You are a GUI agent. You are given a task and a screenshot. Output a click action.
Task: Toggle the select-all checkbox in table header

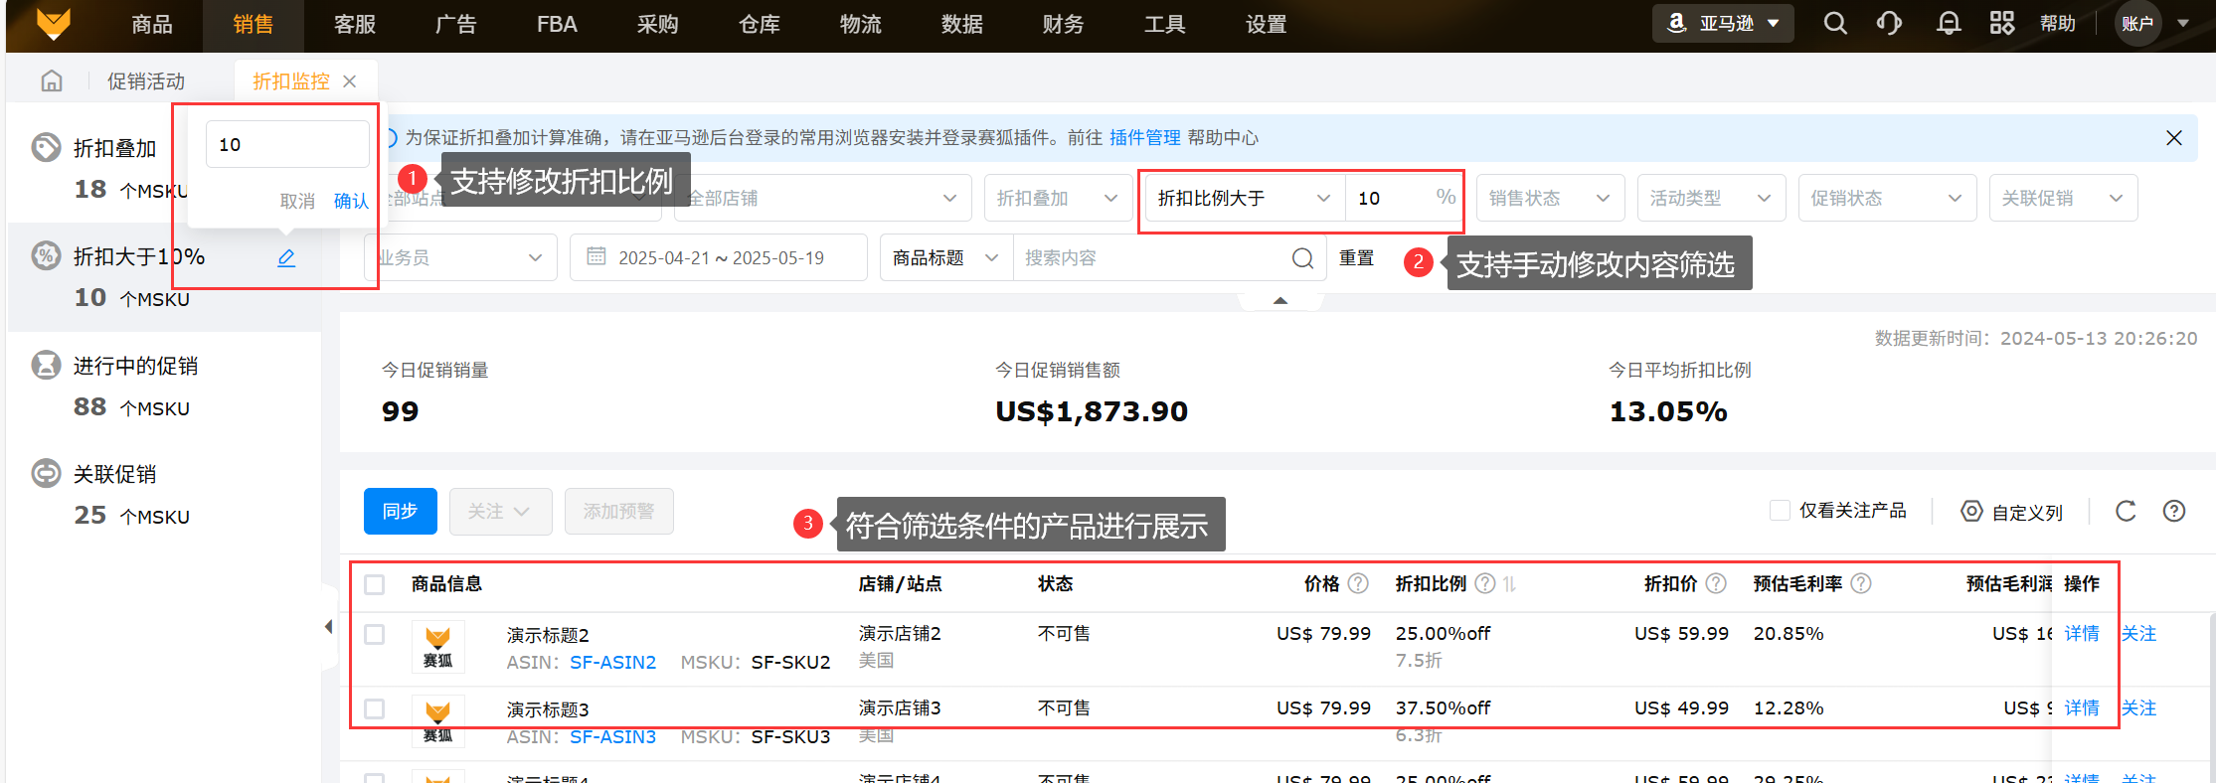point(374,584)
